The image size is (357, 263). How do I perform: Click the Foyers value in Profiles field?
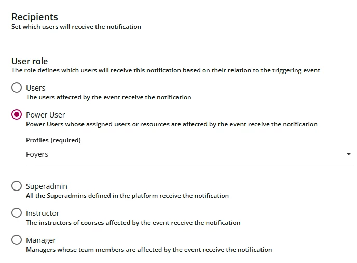coord(37,154)
